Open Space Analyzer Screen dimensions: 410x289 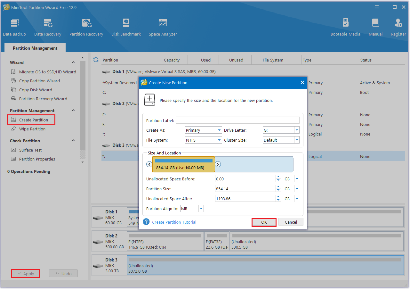coord(163,27)
